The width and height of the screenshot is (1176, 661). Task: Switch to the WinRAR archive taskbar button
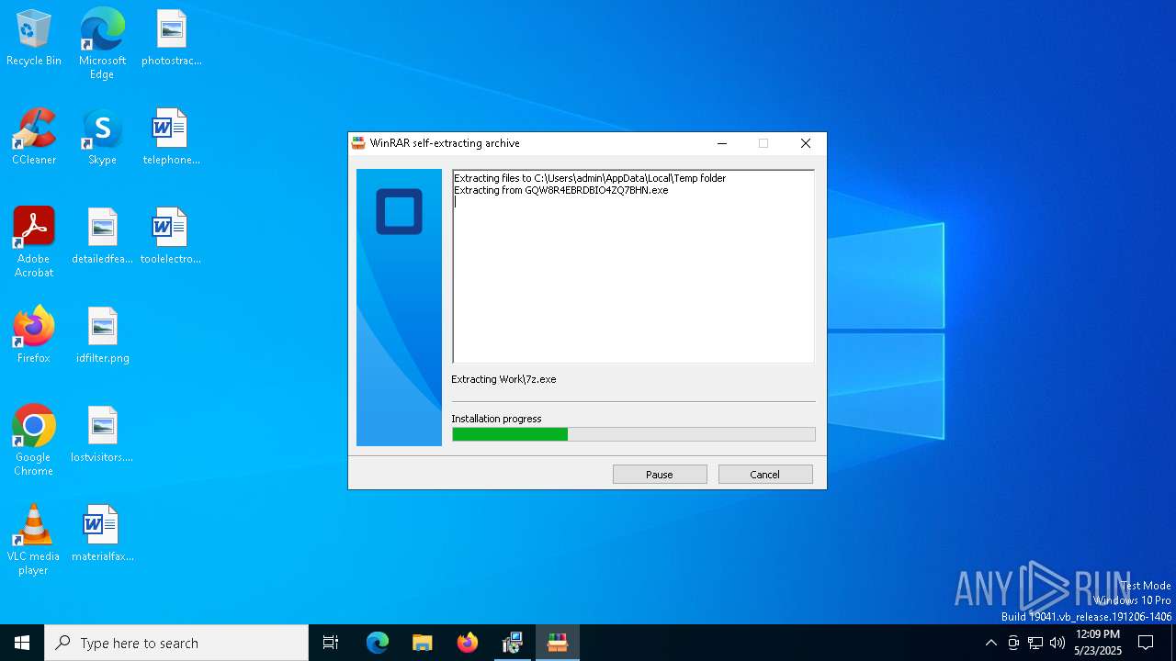tap(557, 643)
